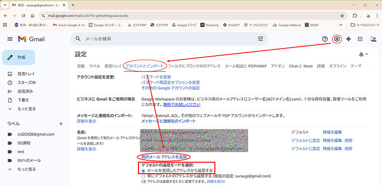
Task: Expand もっと見る under mail folders
Action: point(27,109)
